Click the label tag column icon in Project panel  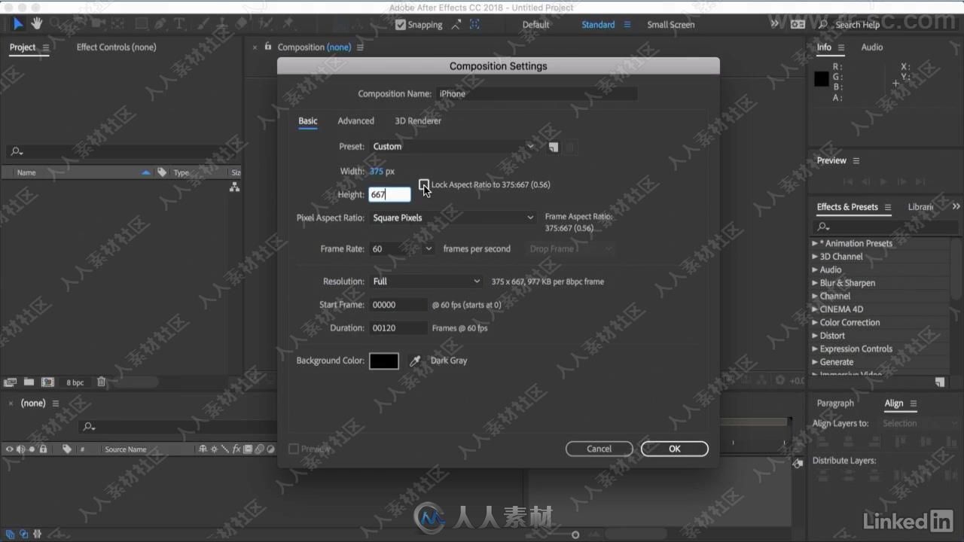click(x=162, y=172)
